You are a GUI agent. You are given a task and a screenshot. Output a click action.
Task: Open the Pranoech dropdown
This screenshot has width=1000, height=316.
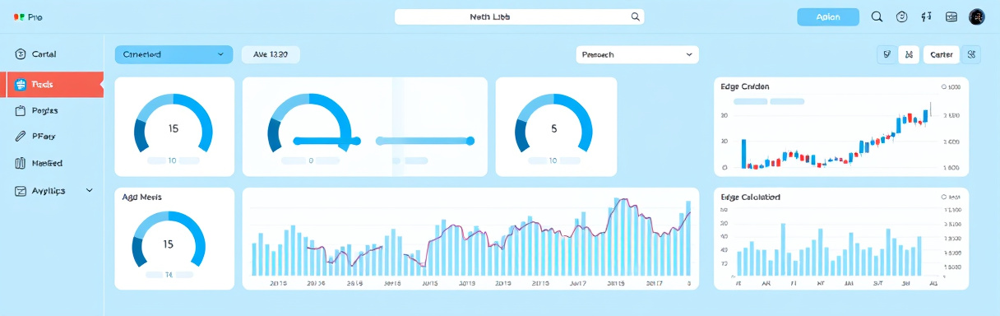click(x=637, y=54)
